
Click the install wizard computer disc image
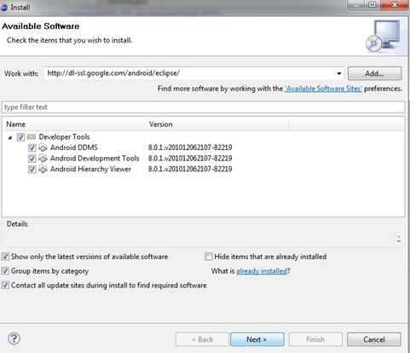[x=384, y=36]
